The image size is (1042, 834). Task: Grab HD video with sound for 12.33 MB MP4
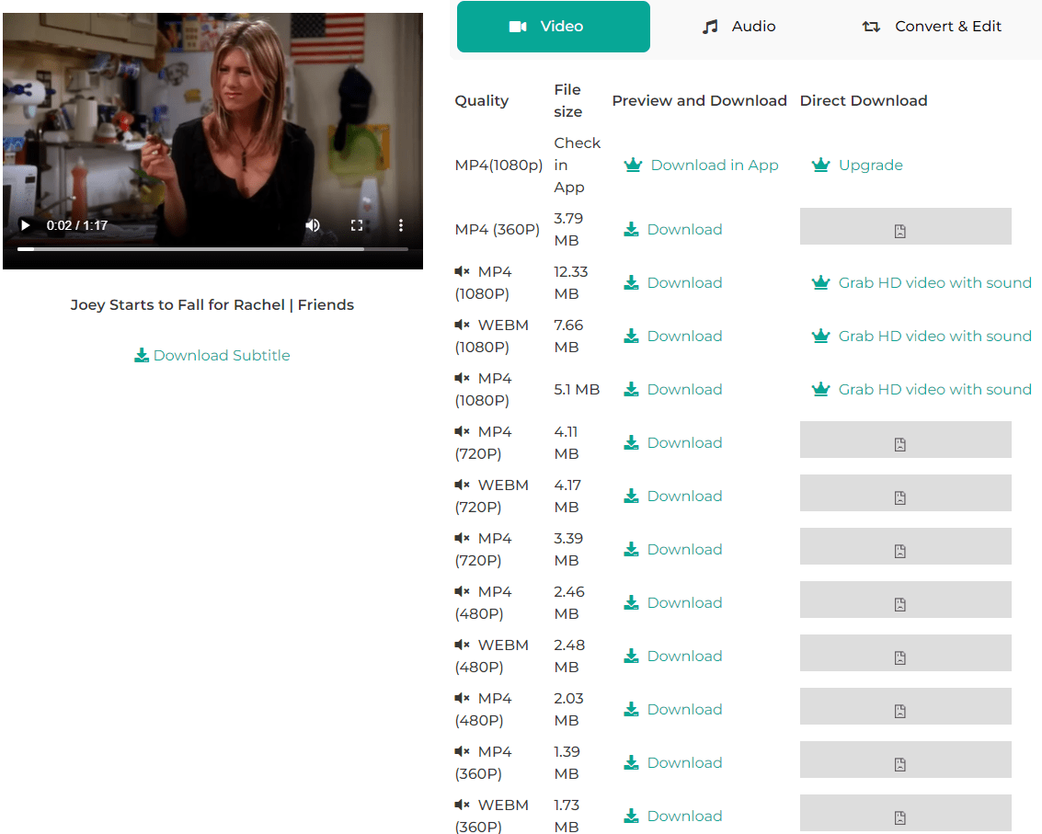922,283
